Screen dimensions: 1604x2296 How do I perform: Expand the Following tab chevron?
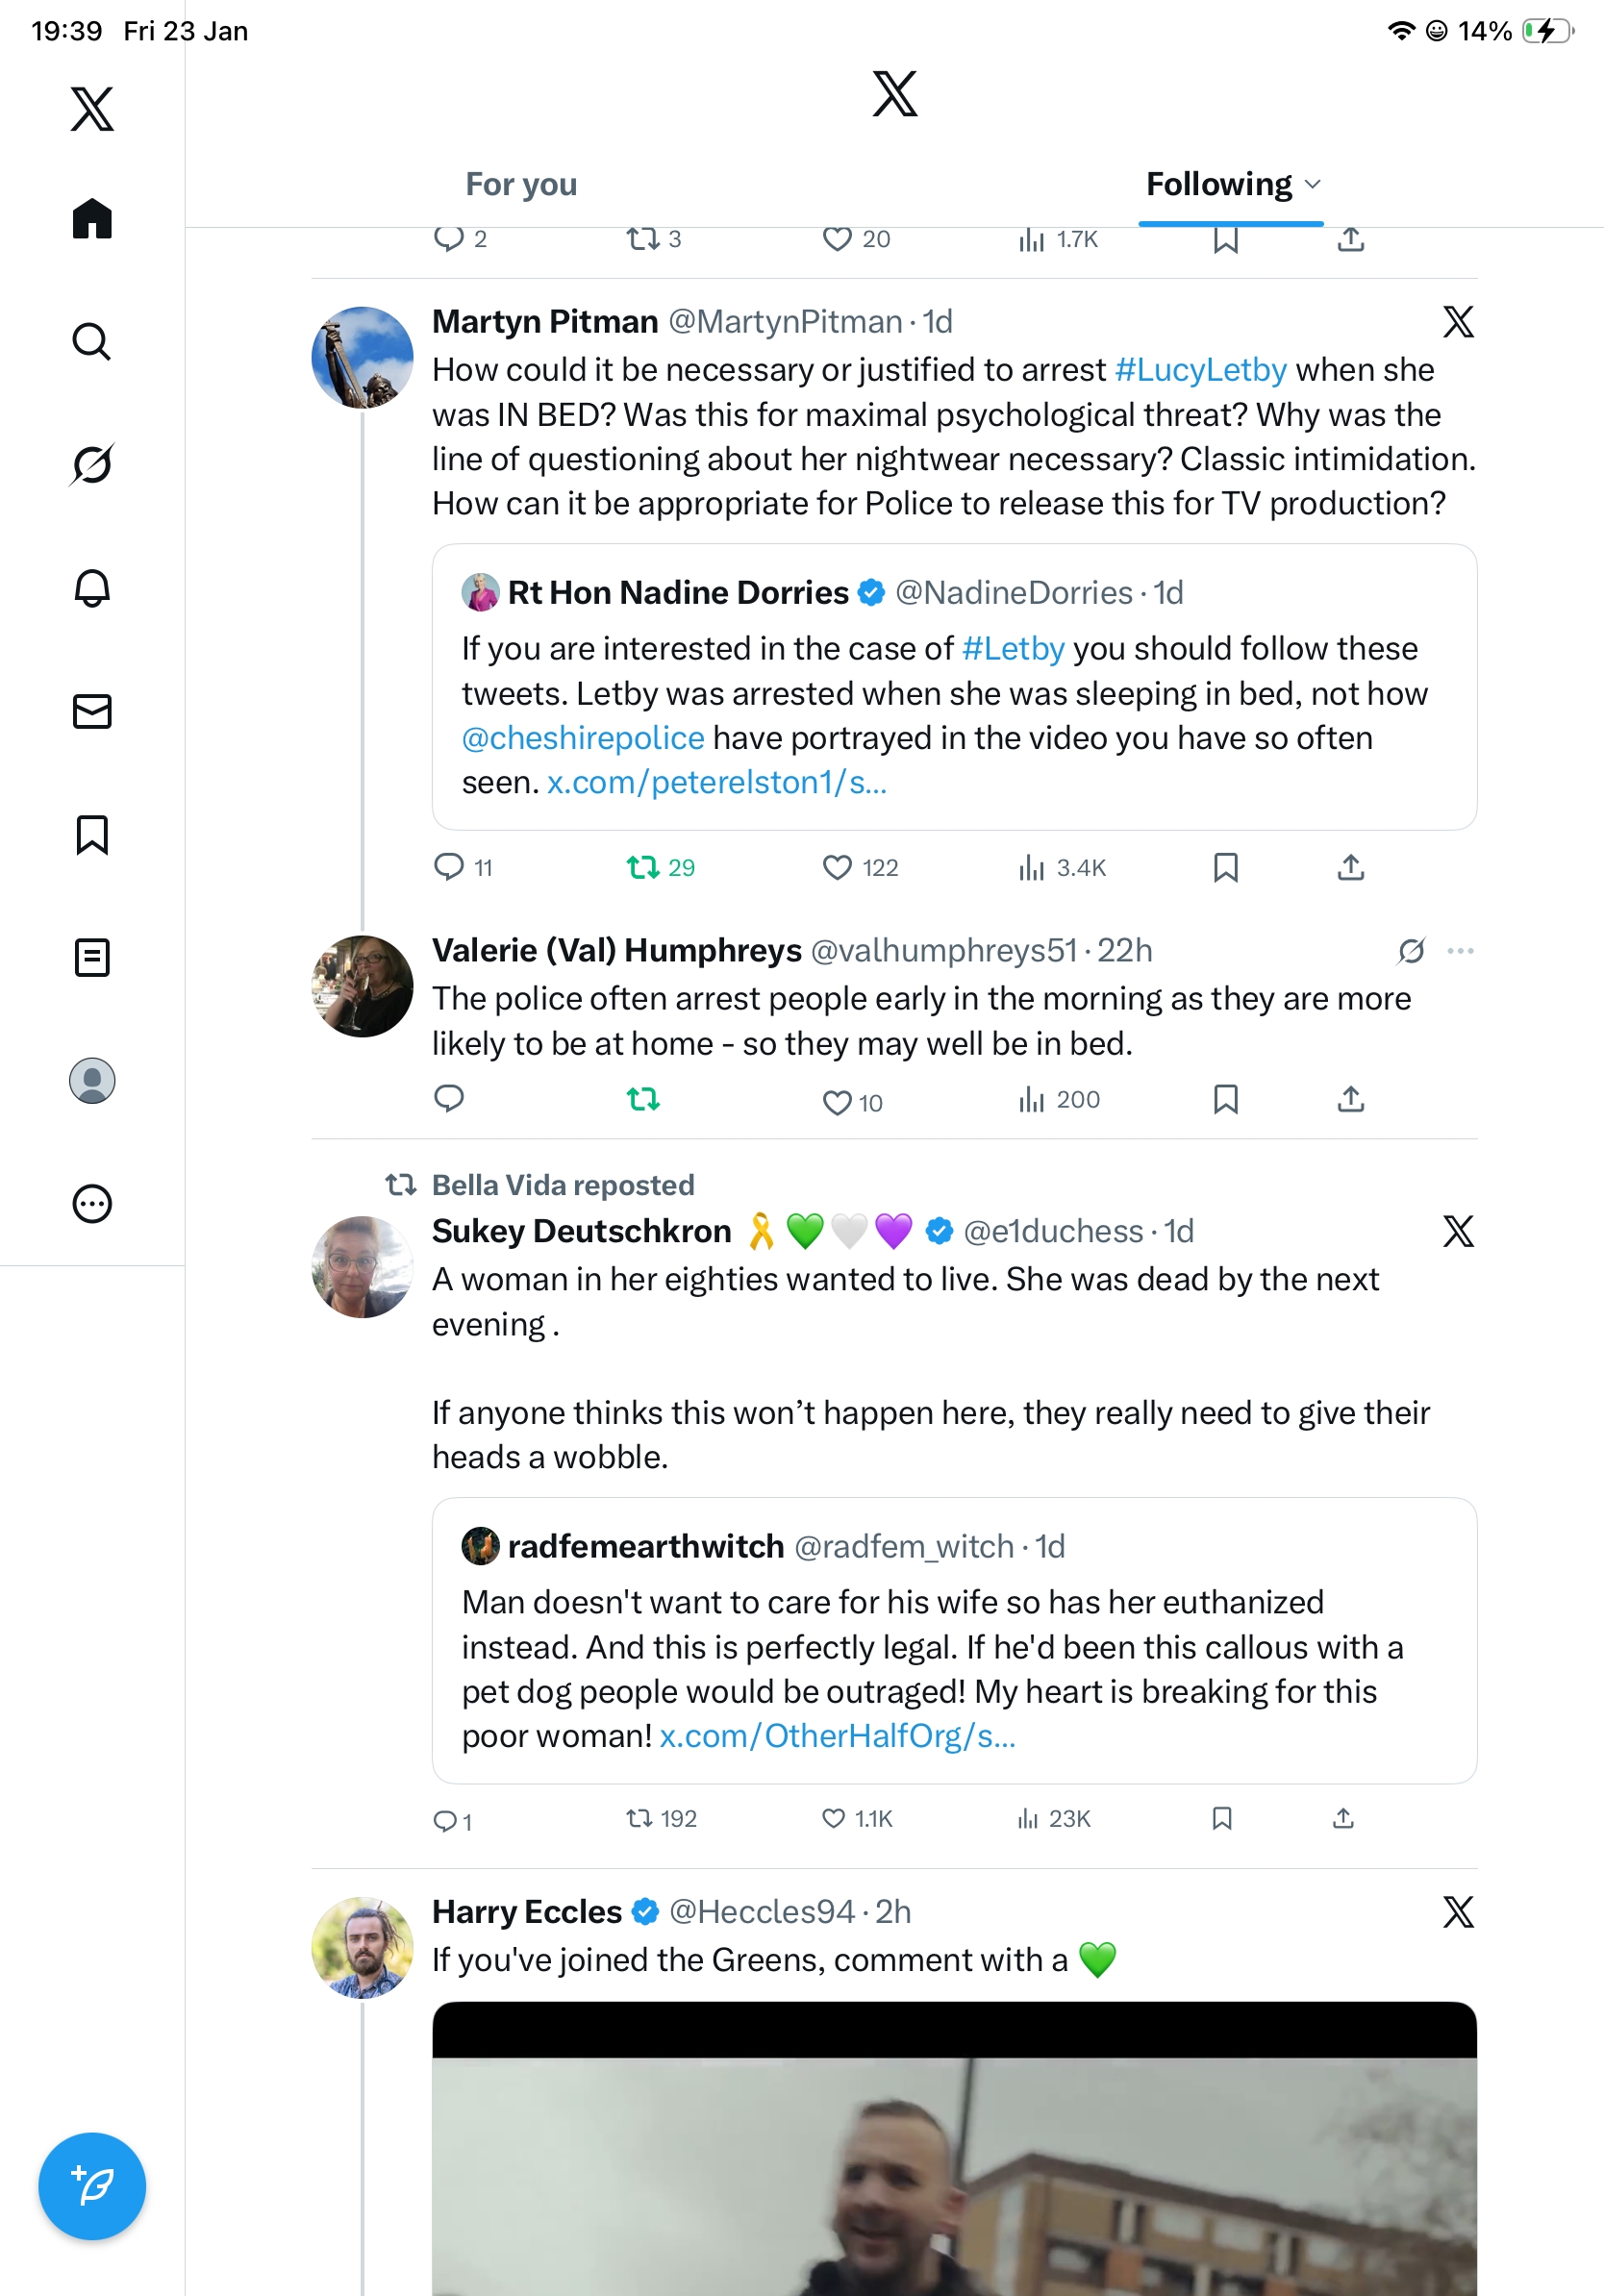coord(1313,184)
